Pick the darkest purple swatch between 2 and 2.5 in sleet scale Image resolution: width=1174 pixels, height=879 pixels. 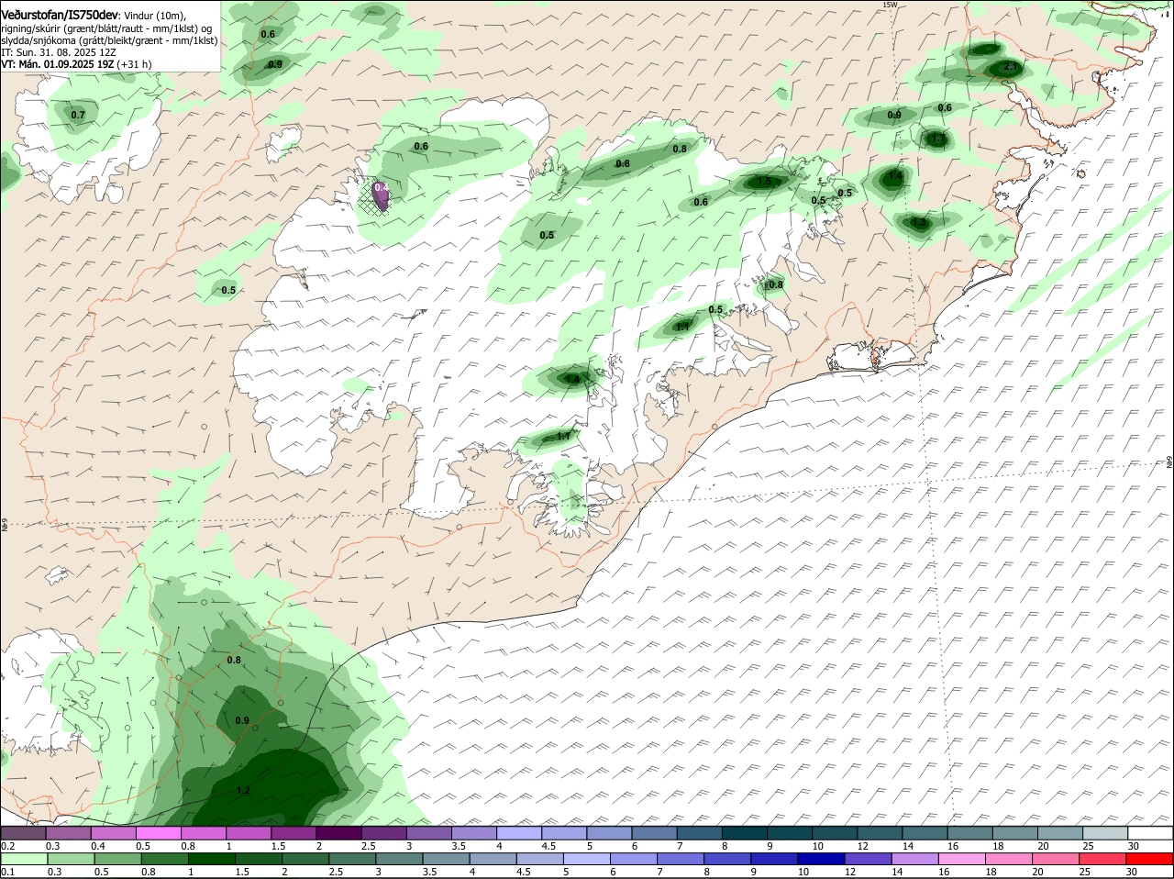(x=339, y=833)
